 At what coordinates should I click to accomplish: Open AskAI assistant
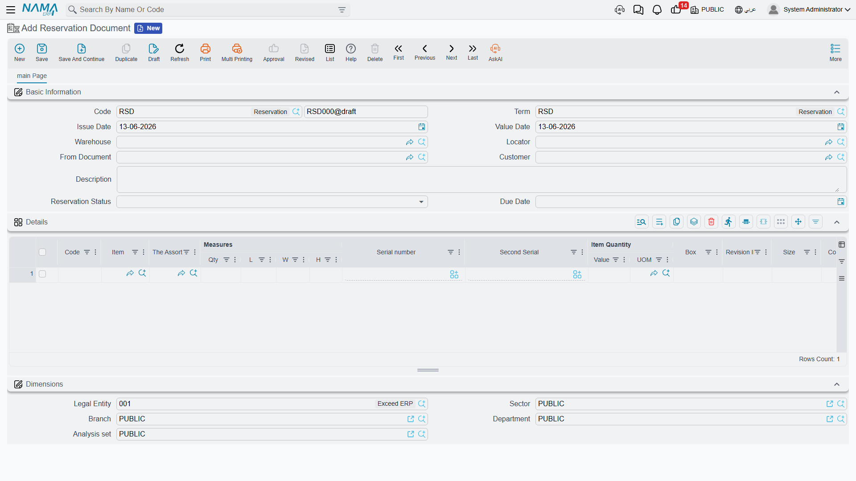tap(495, 53)
